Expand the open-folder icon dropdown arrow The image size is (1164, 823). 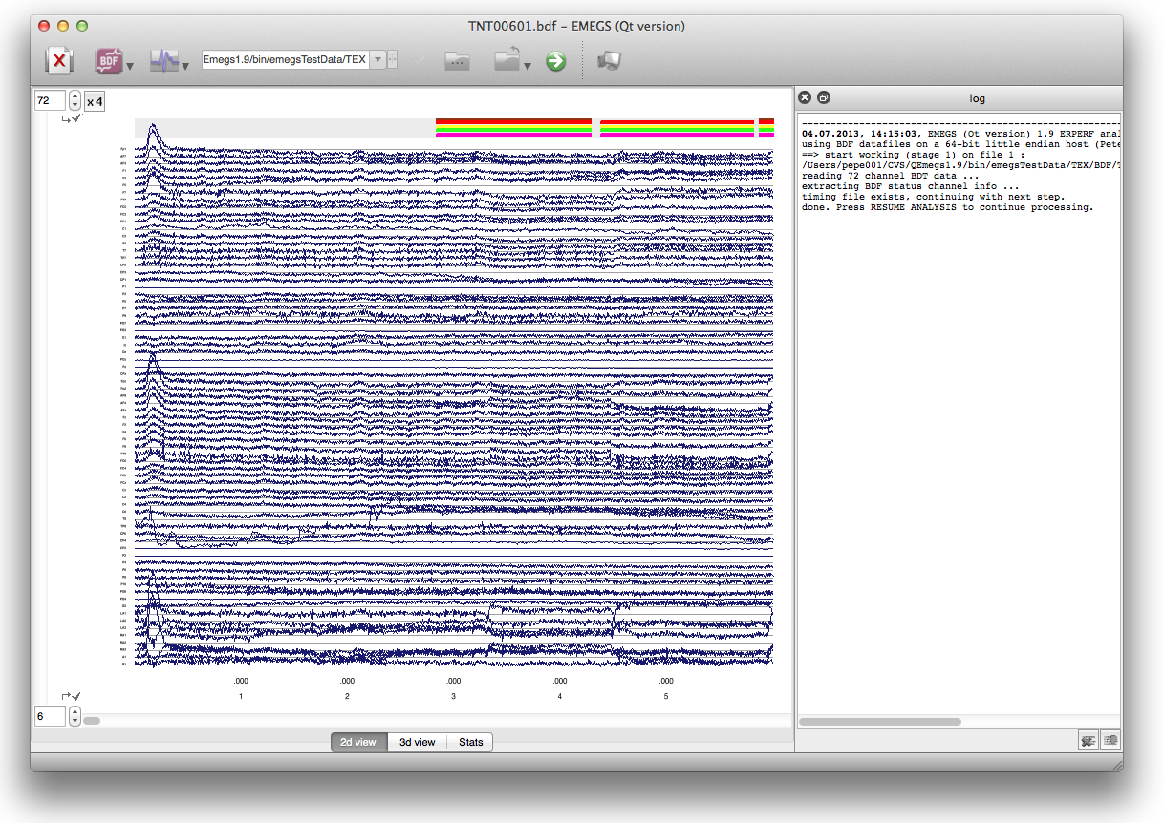(528, 67)
